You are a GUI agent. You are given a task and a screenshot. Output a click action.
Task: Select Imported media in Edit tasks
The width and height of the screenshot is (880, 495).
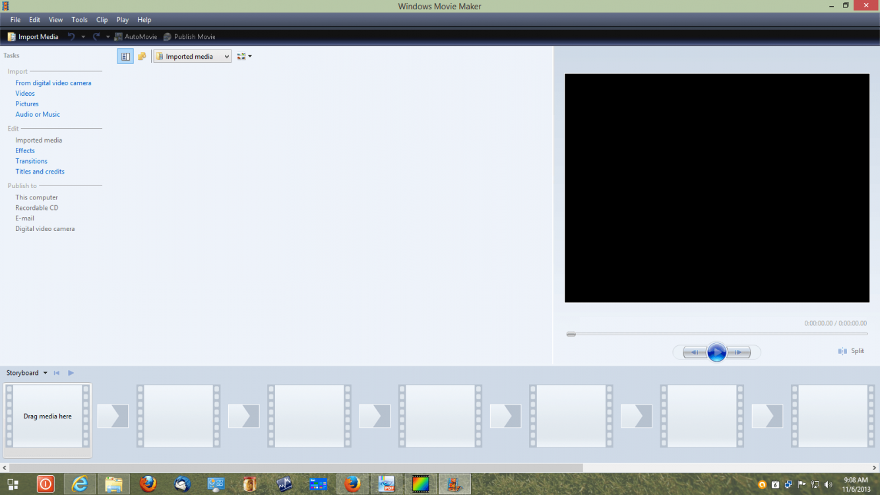click(x=39, y=141)
